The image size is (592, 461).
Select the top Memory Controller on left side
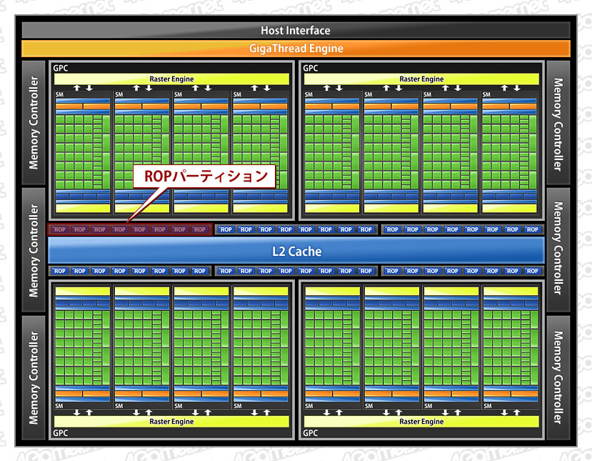pos(34,123)
